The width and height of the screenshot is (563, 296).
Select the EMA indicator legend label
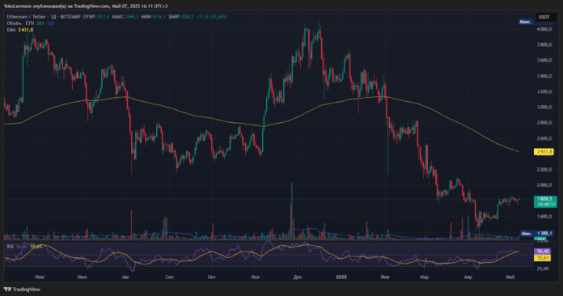[x=11, y=30]
